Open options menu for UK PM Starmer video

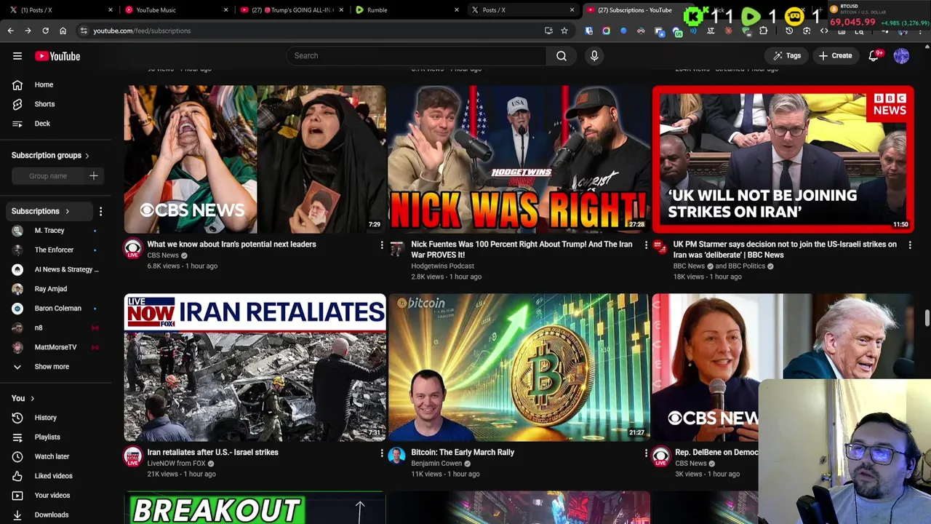[910, 245]
